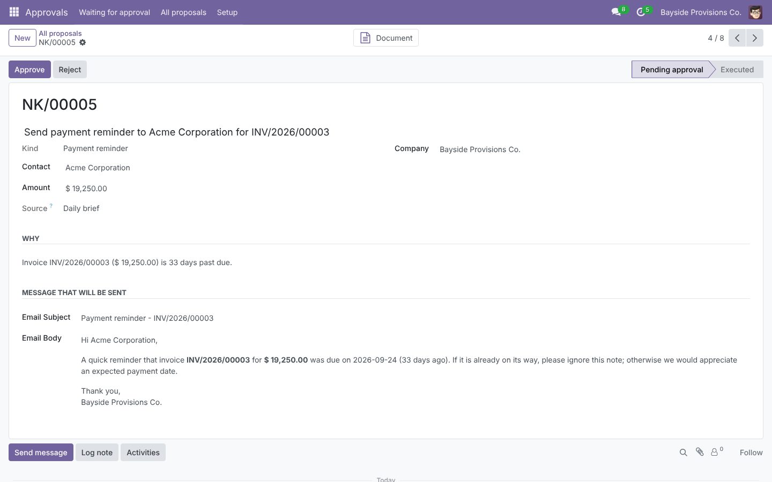Select the Executed status stage
The width and height of the screenshot is (772, 482).
point(737,70)
